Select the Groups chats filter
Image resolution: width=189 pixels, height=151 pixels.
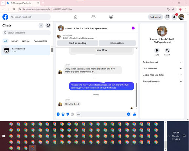(x=26, y=41)
